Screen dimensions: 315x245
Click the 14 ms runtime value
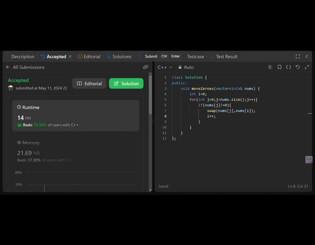(x=24, y=118)
